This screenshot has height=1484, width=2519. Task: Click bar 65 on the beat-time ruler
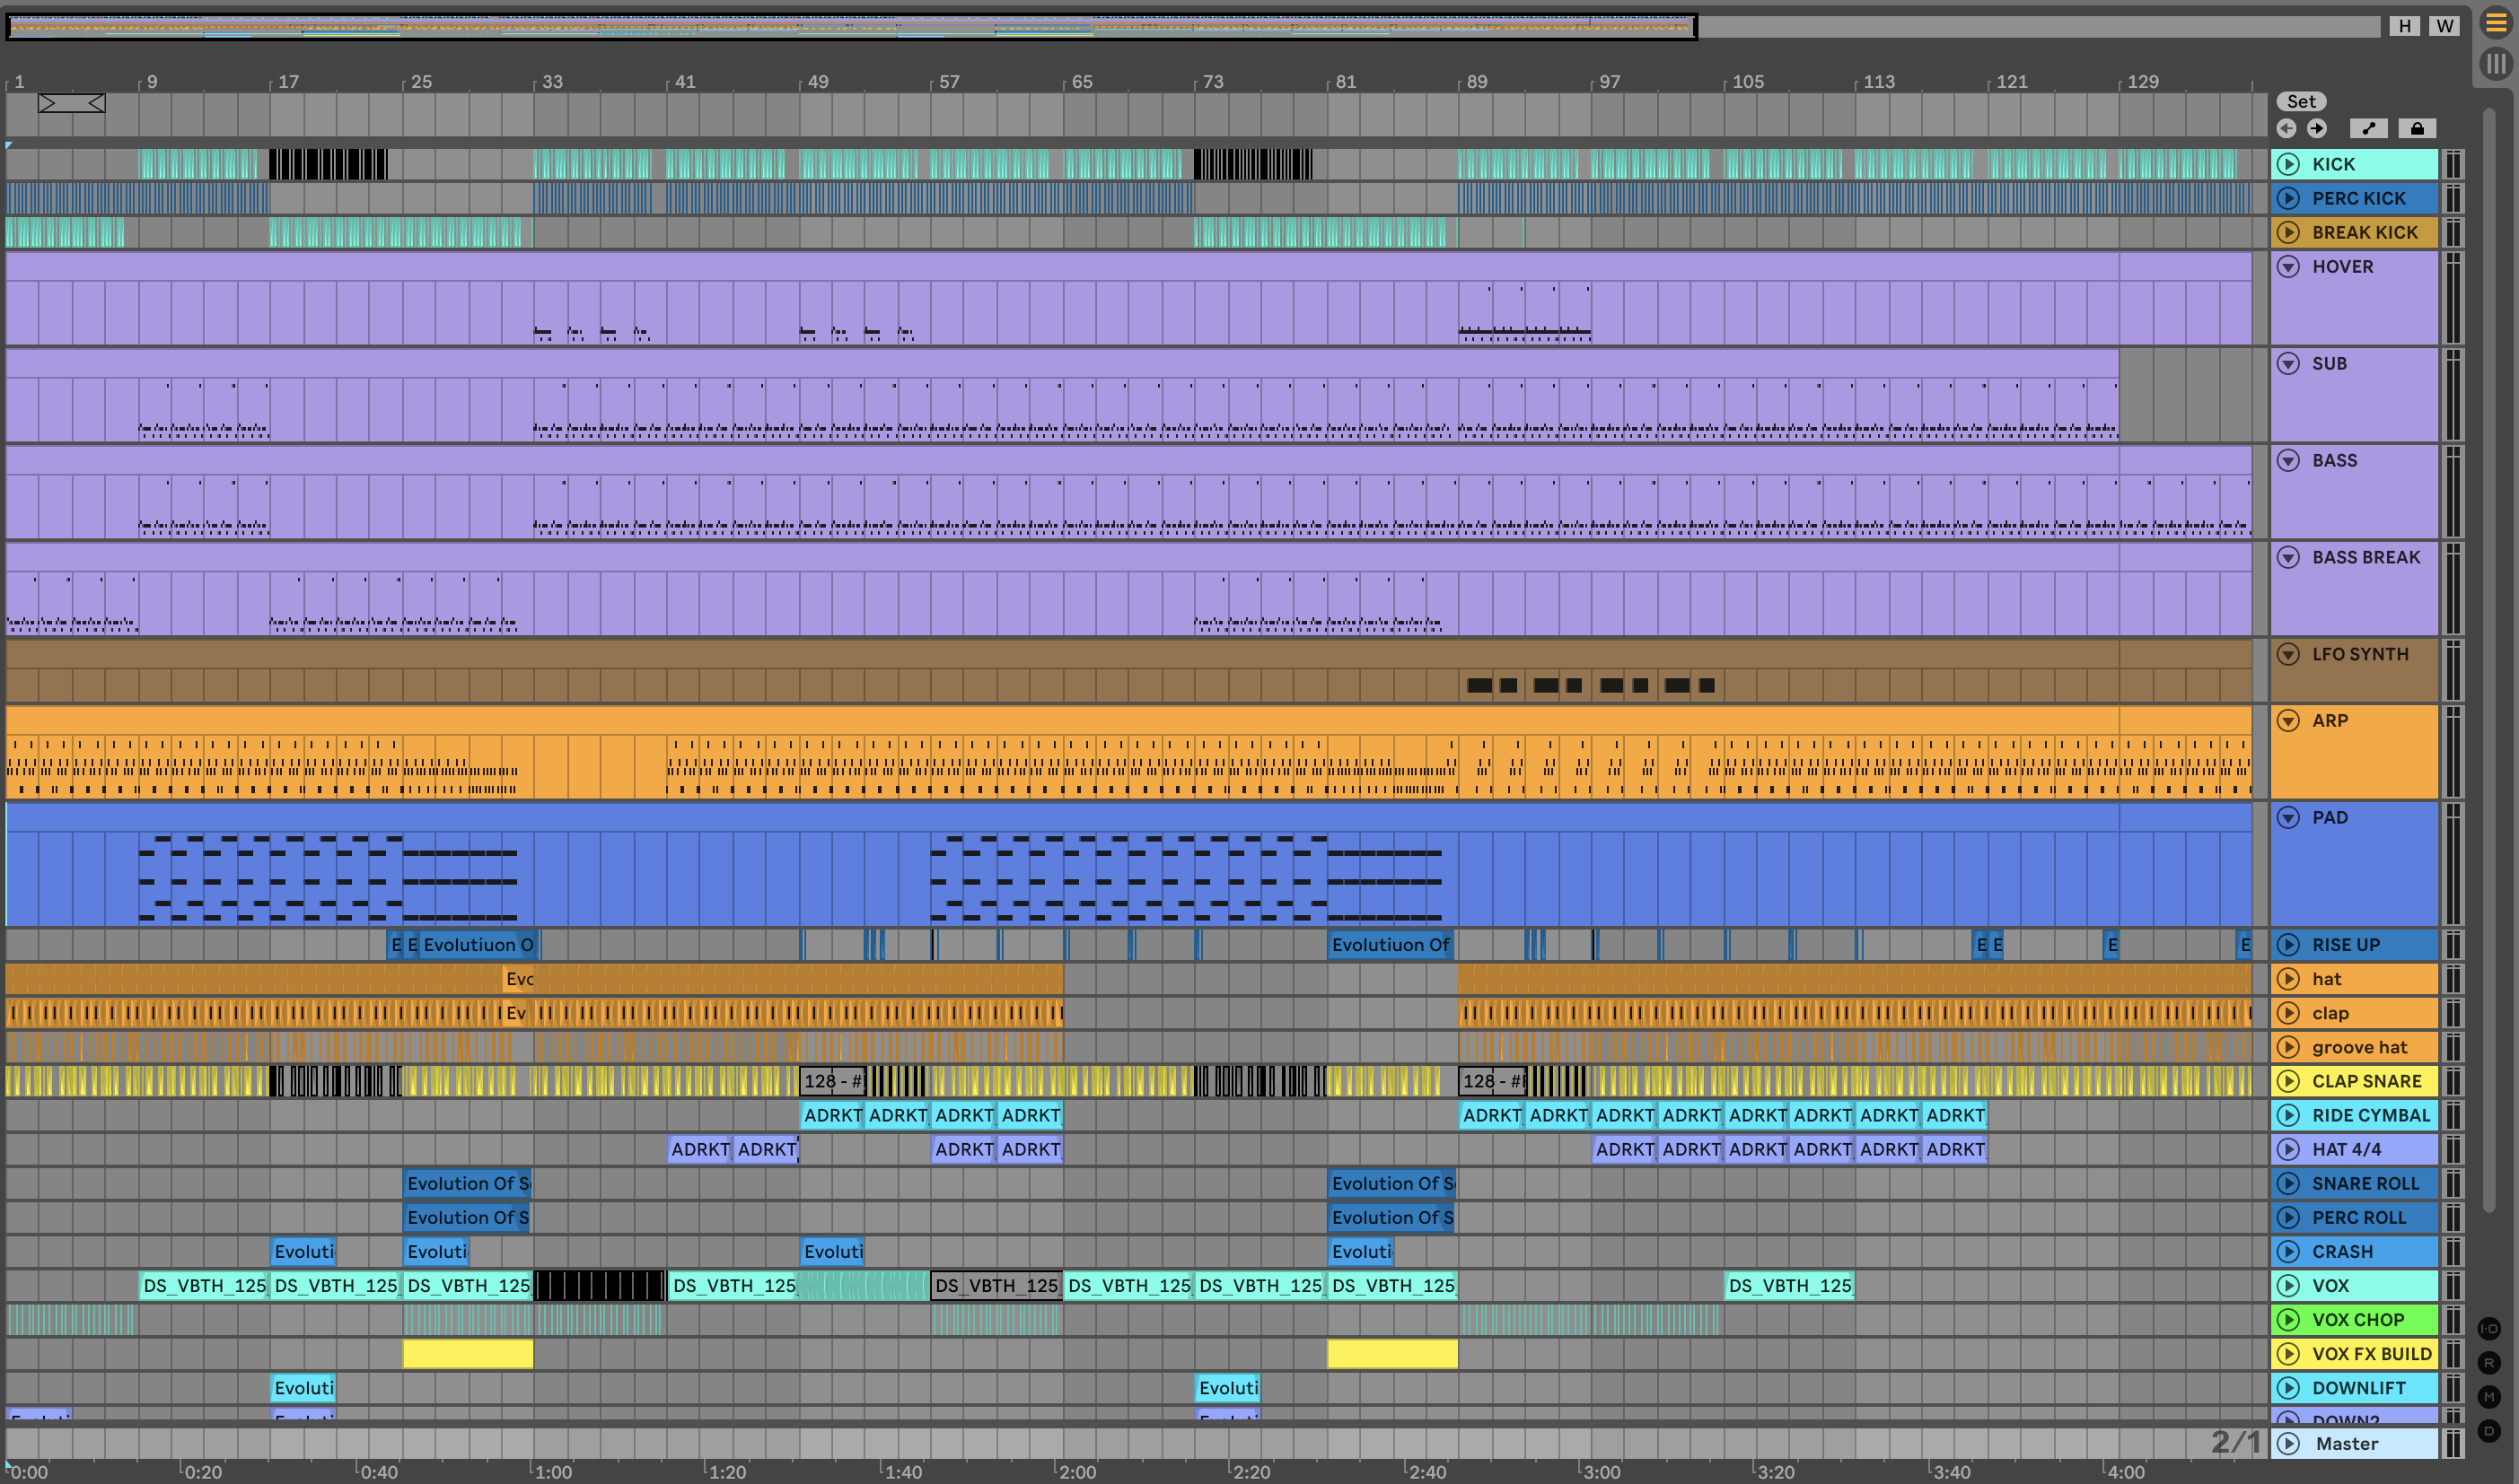tap(1082, 82)
